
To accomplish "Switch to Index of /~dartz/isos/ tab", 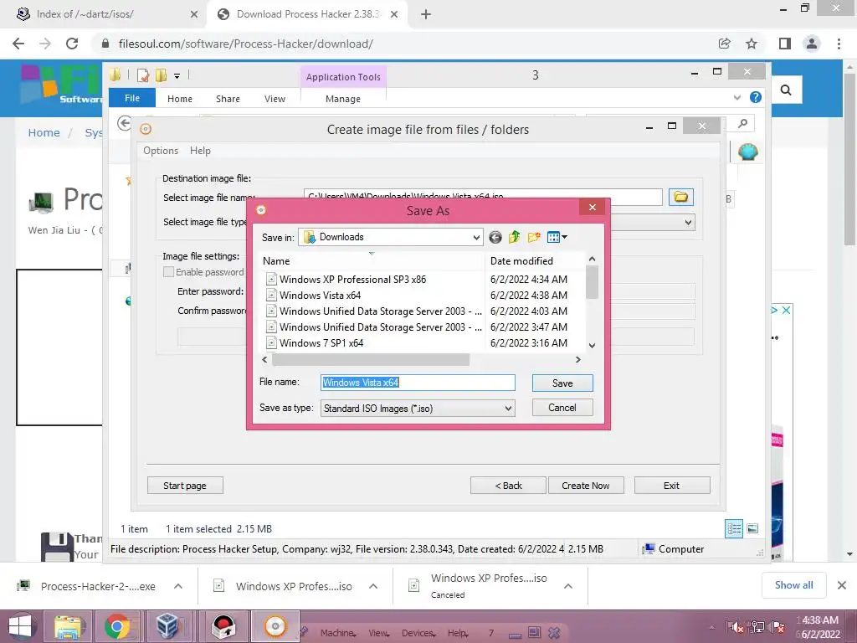I will [x=106, y=14].
